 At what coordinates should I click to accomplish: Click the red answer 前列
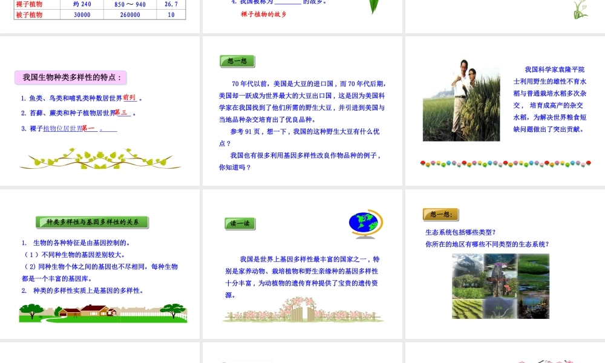coord(129,97)
